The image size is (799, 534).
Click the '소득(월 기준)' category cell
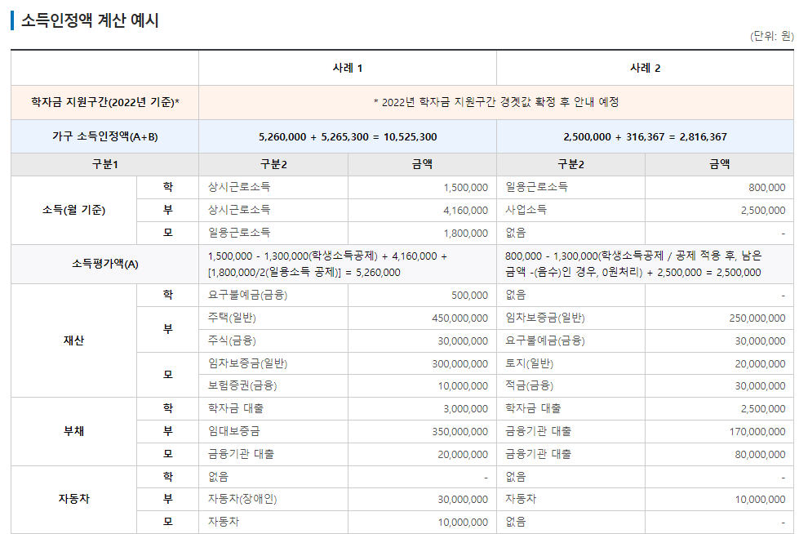74,210
